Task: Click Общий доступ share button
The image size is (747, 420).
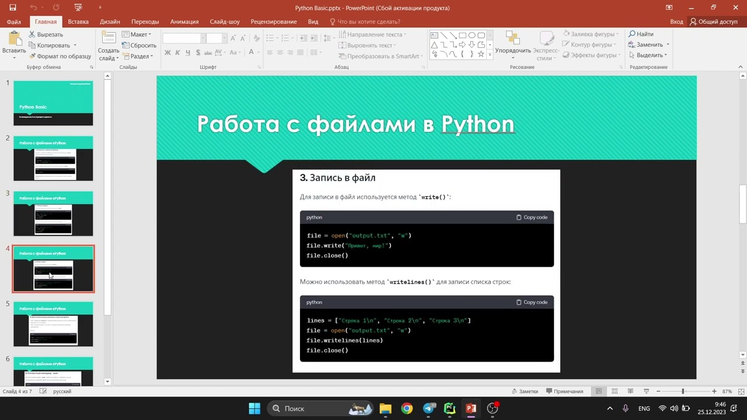Action: 714,22
